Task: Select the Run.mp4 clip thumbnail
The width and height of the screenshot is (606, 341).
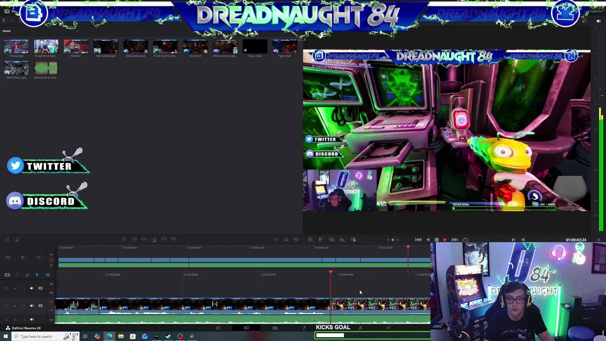Action: pos(195,46)
